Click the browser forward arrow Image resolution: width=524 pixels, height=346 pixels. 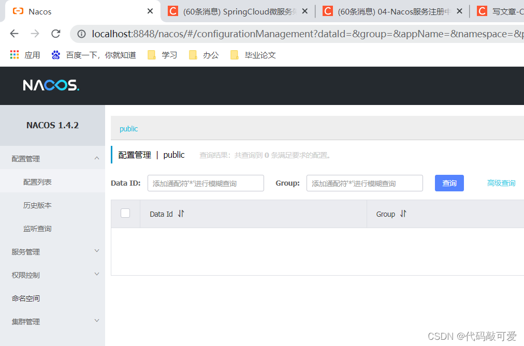point(35,34)
